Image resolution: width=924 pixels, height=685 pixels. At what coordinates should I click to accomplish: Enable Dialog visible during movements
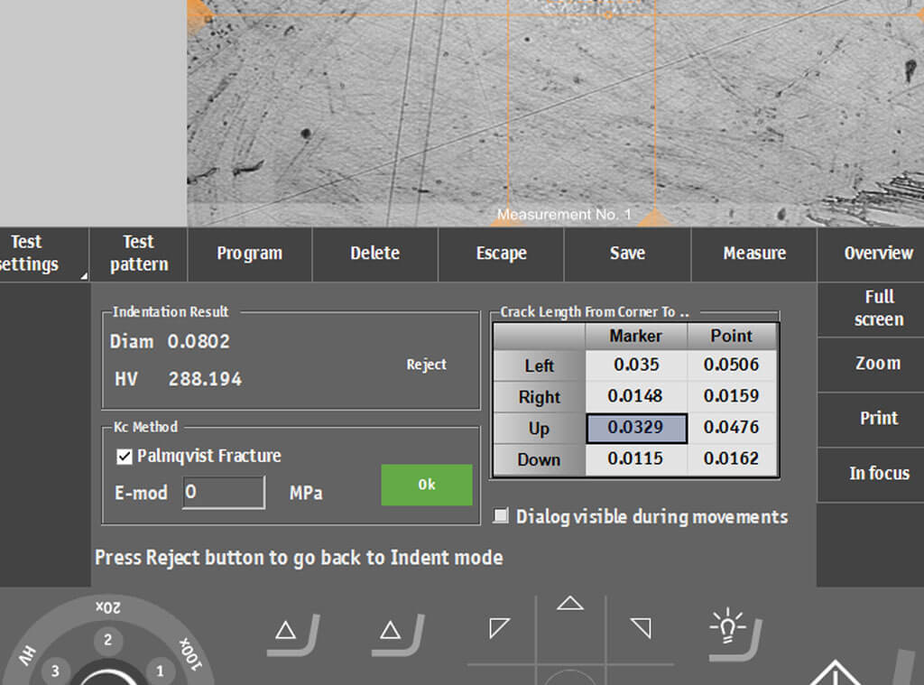501,517
